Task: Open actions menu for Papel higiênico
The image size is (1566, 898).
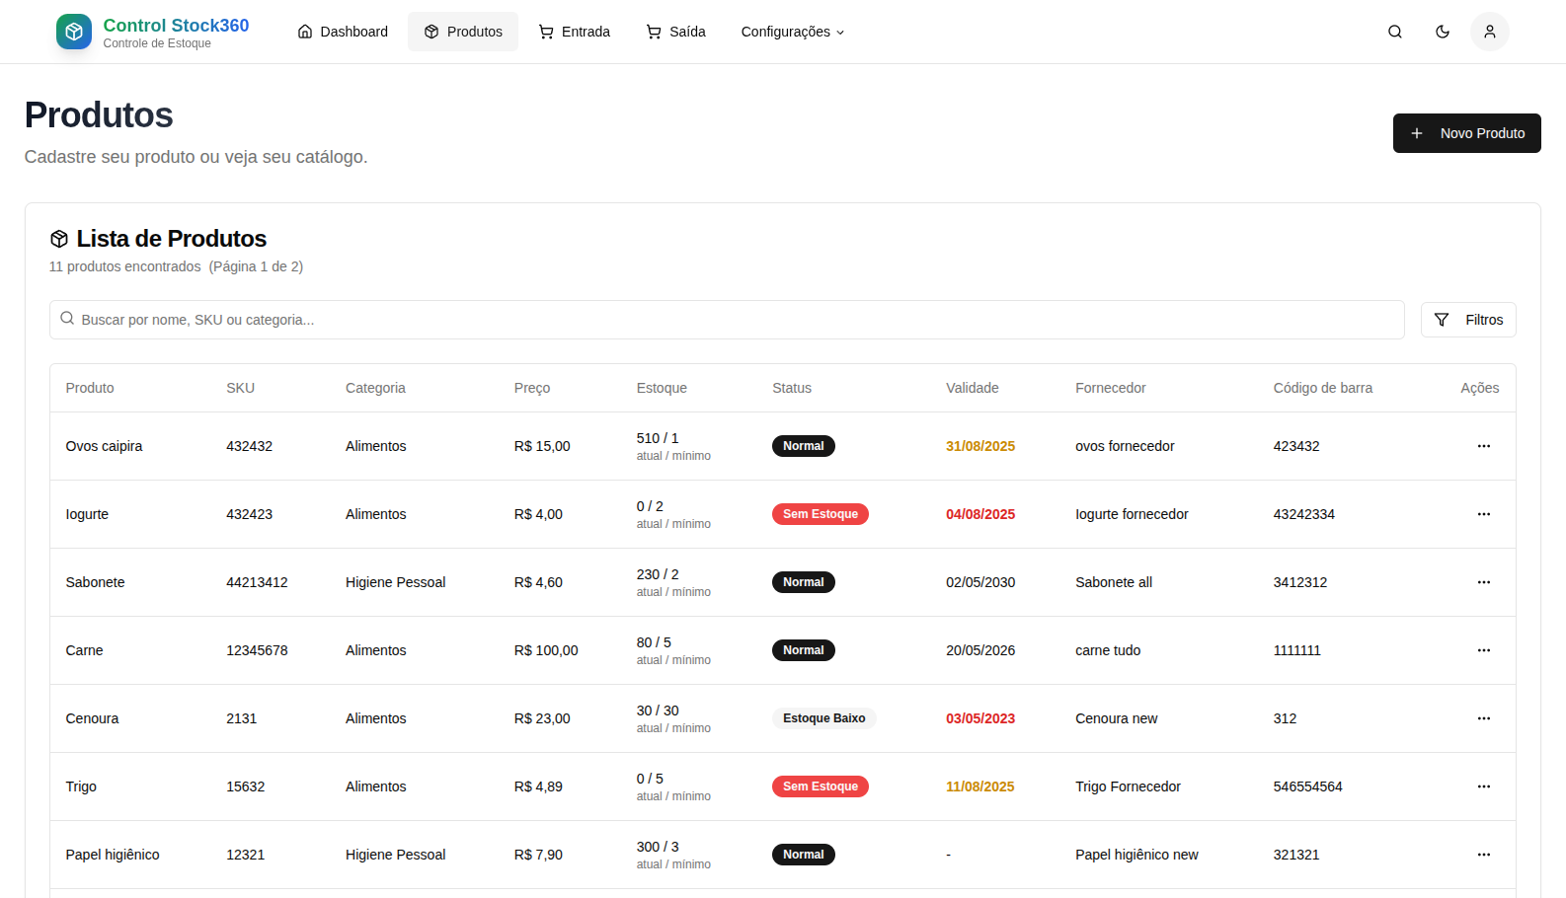Action: 1483,855
